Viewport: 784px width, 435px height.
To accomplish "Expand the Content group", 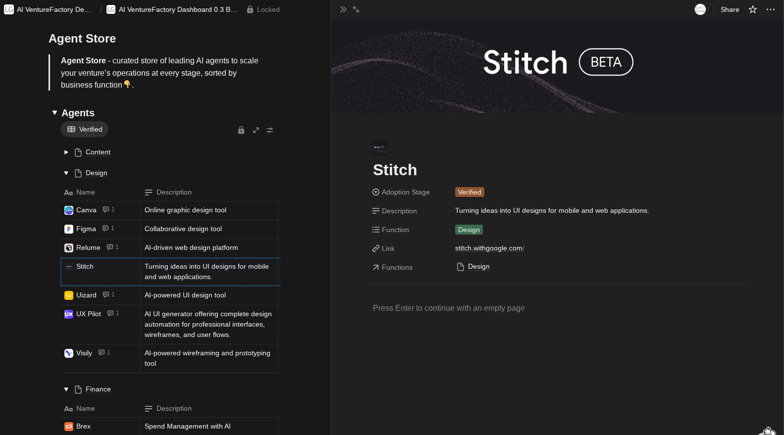I will [66, 152].
